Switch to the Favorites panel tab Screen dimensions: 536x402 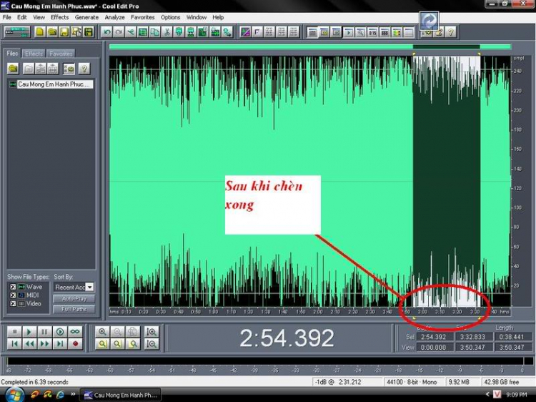[x=61, y=54]
